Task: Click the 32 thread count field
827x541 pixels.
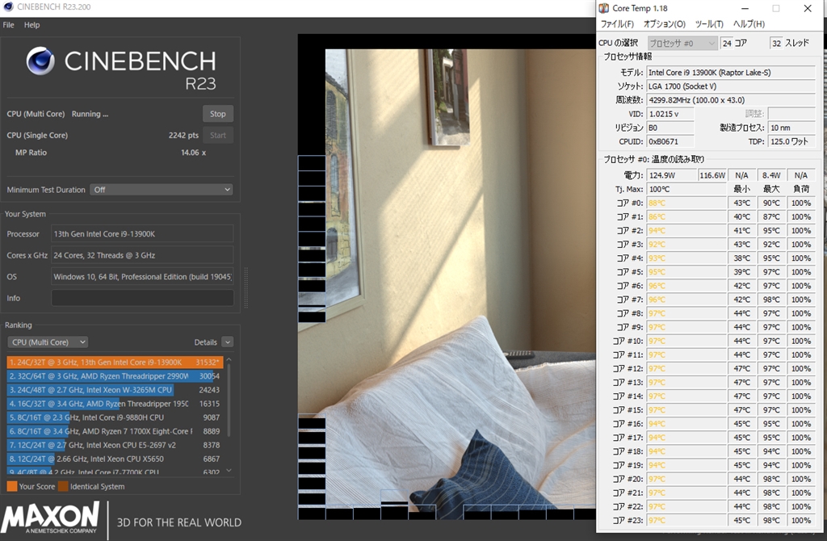Action: click(x=776, y=44)
